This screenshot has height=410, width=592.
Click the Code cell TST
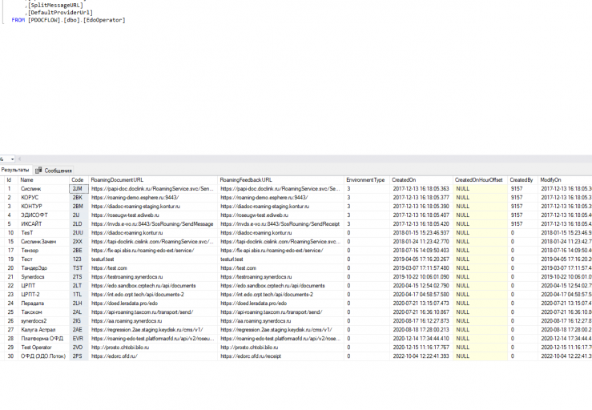coord(79,268)
